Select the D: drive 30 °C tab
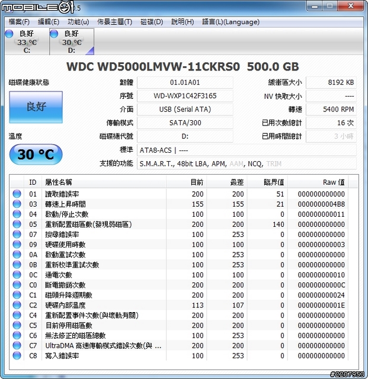 72,41
